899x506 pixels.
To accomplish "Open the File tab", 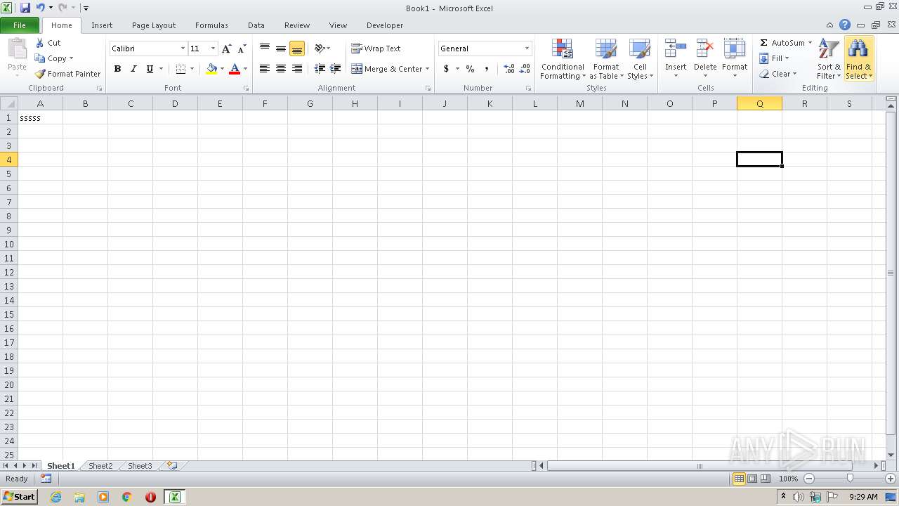I will (20, 25).
